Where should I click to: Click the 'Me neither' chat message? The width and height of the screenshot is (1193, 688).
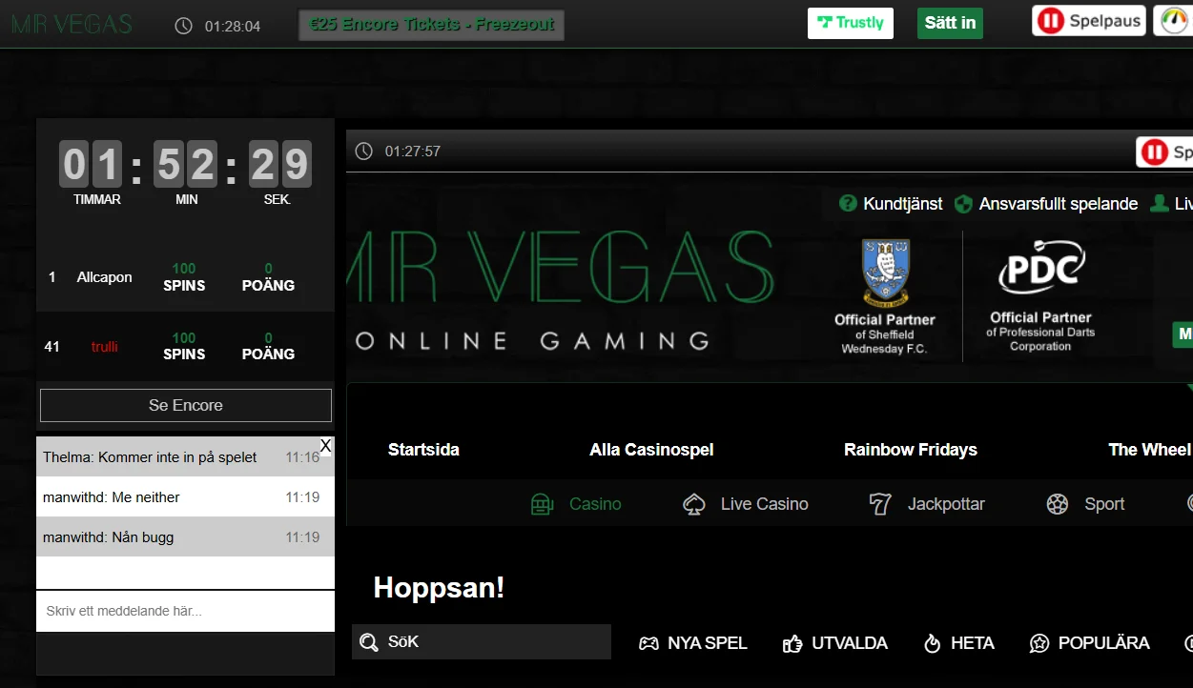tap(185, 497)
